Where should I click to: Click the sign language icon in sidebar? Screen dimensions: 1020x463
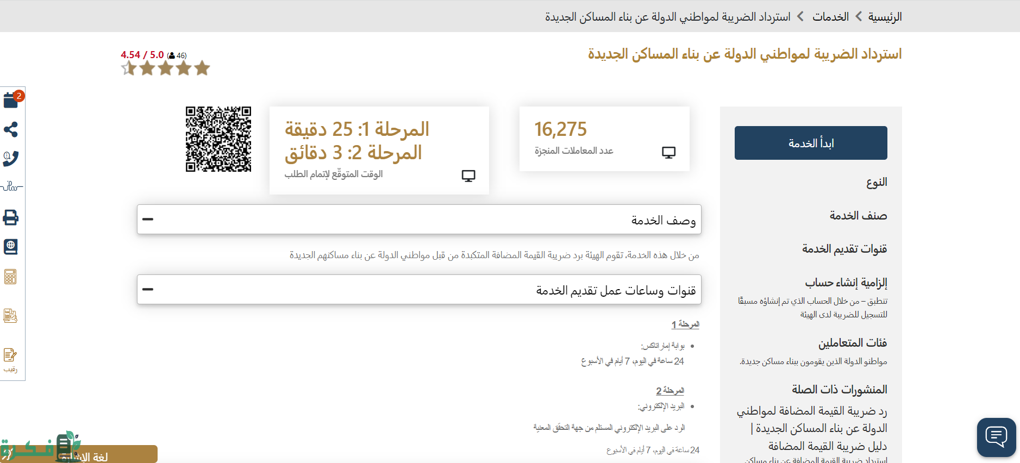(x=11, y=187)
